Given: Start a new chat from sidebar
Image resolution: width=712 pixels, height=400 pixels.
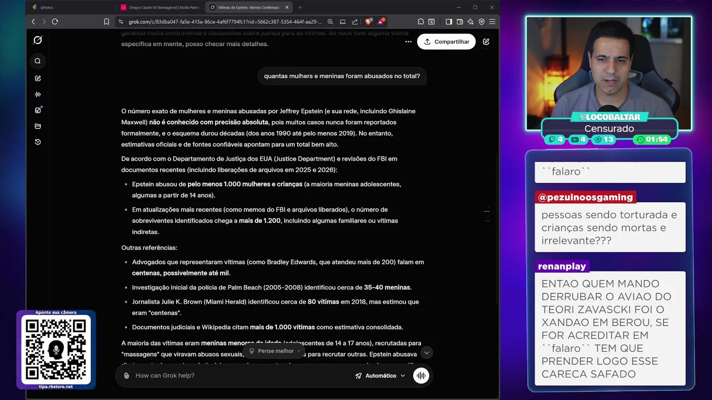Looking at the screenshot, I should coord(38,78).
